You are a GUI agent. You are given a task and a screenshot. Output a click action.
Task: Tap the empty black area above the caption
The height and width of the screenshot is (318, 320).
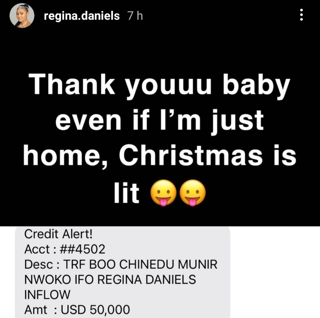(x=160, y=49)
